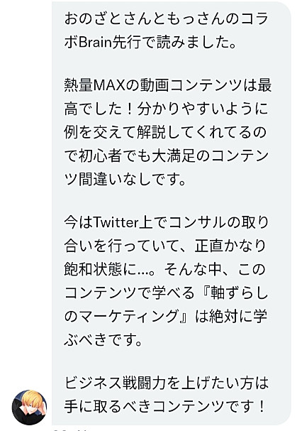Click the word "Brain" in the message
Image resolution: width=297 pixels, height=431 pixels.
click(x=95, y=43)
